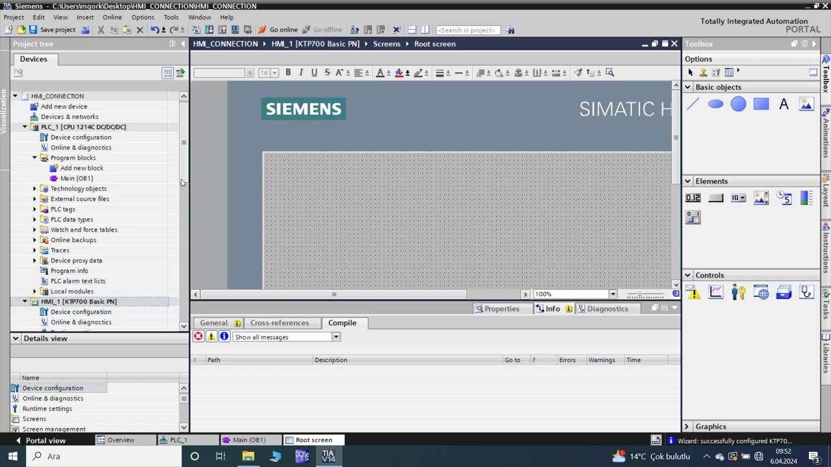Image resolution: width=831 pixels, height=467 pixels.
Task: Open Add new device in project tree
Action: click(64, 106)
